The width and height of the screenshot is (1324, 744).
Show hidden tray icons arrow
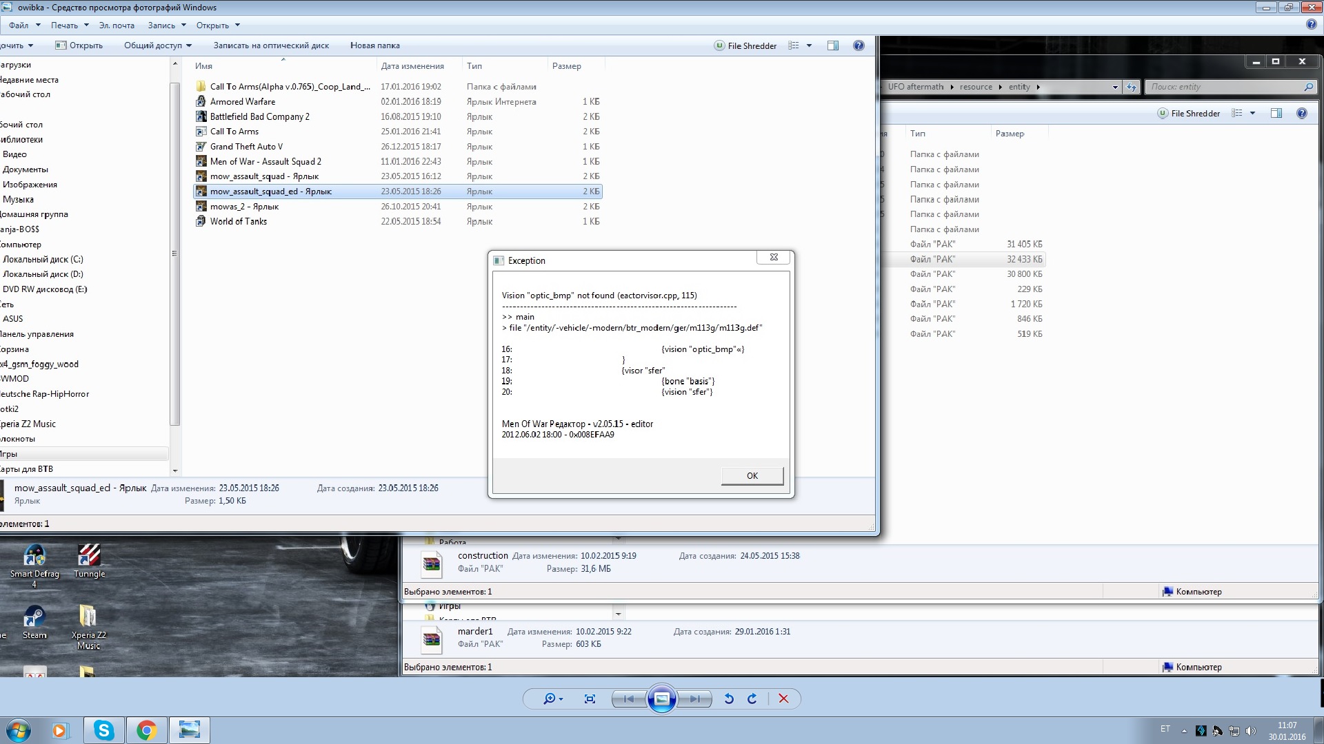click(x=1184, y=731)
